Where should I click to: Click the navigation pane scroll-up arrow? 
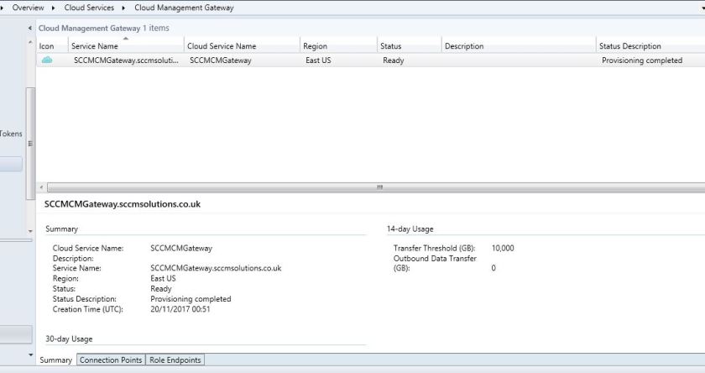pyautogui.click(x=30, y=42)
